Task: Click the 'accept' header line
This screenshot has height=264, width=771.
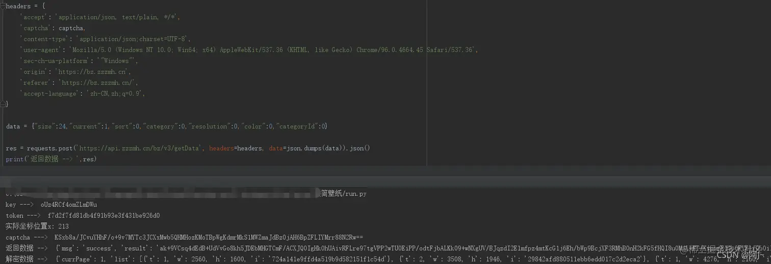Action: pos(100,17)
